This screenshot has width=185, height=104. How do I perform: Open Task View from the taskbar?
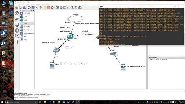(x=40, y=102)
